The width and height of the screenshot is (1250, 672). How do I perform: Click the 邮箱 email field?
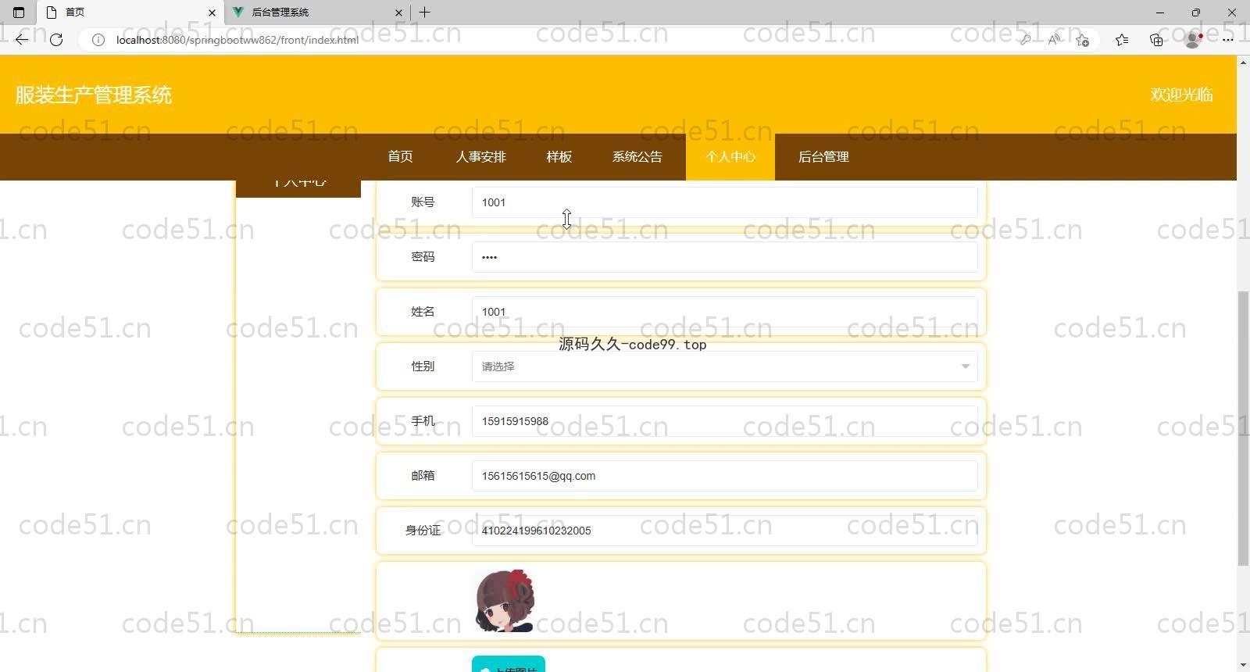coord(724,476)
